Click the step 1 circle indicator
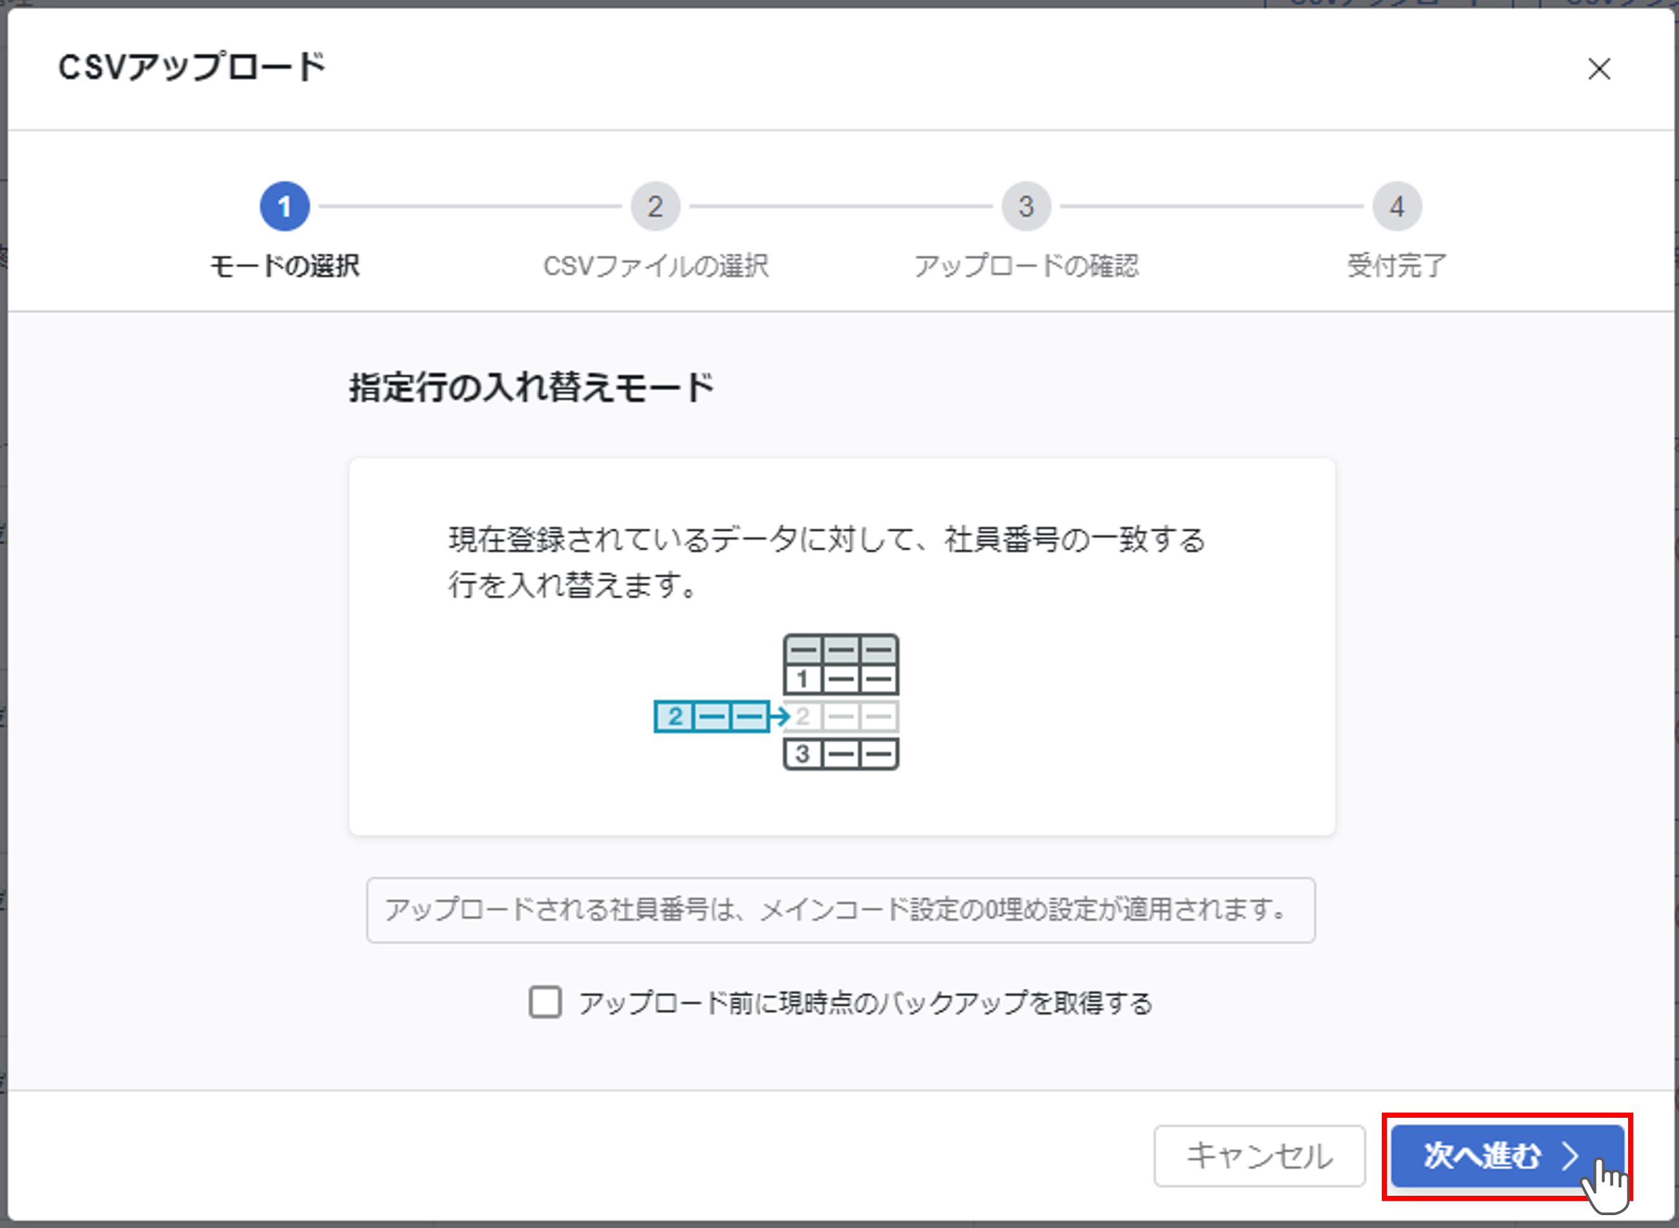Viewport: 1679px width, 1228px height. pyautogui.click(x=284, y=207)
